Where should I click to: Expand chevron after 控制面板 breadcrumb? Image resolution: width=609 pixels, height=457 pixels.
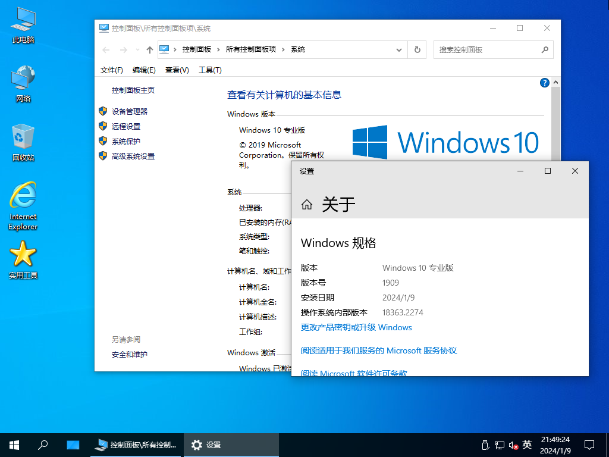pos(218,50)
